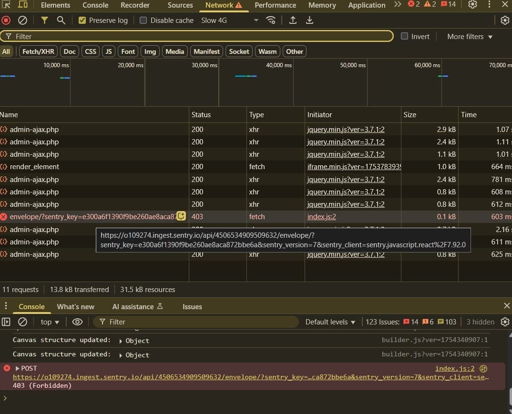This screenshot has width=512, height=414.
Task: Open the top JavaScript context dropdown
Action: coord(50,322)
